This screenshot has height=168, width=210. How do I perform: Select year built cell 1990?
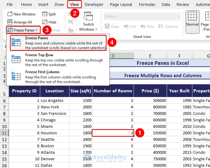click(179, 100)
